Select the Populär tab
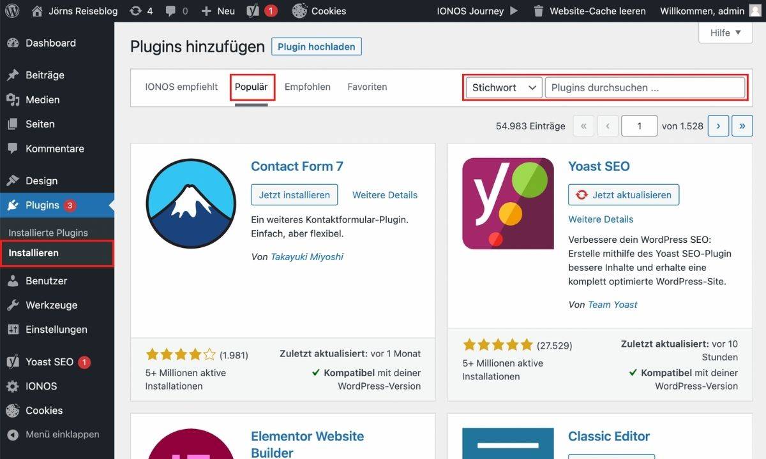Image resolution: width=766 pixels, height=459 pixels. (x=252, y=87)
